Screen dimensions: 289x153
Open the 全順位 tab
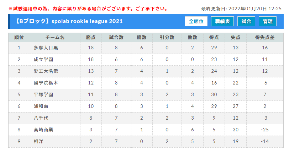(x=196, y=21)
